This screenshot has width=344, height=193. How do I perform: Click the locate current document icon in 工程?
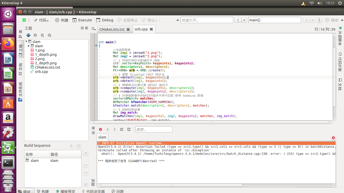(x=28, y=35)
